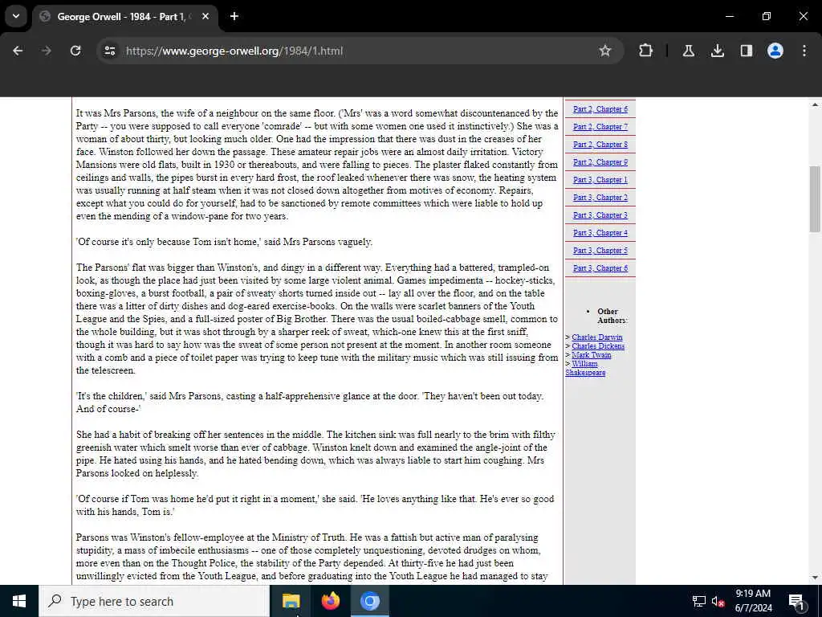Click the paragraph starting 'The Parsons' flat was bigger'
The image size is (822, 617).
[317, 319]
